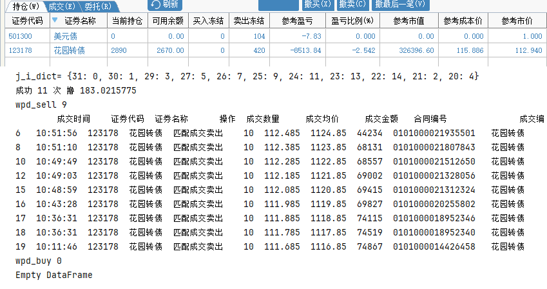Click the 卖出冻结 column header
The width and height of the screenshot is (547, 289).
(249, 21)
